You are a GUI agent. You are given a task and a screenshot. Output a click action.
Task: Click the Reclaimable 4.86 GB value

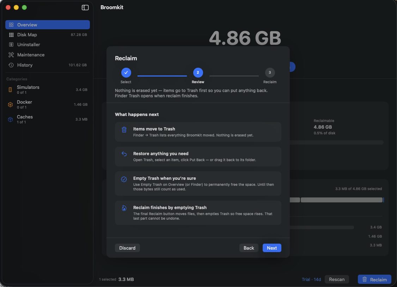[323, 127]
